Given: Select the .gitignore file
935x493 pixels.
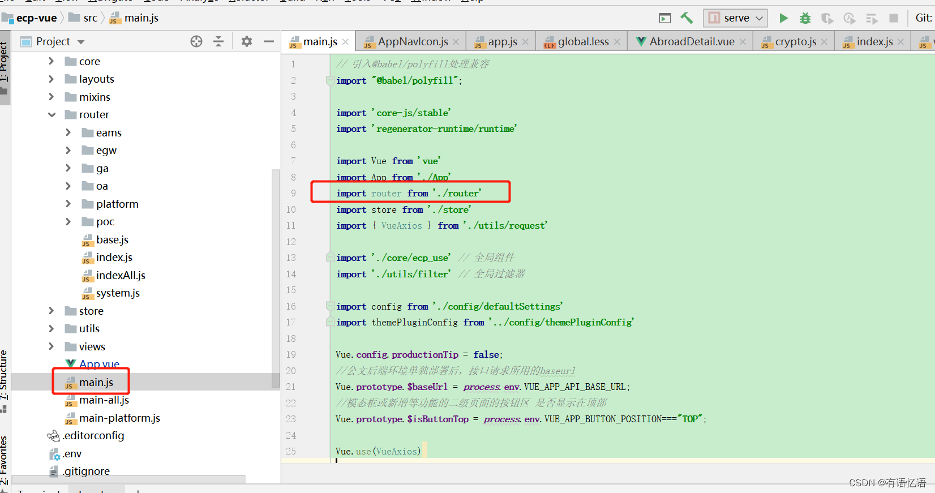Looking at the screenshot, I should coord(79,471).
